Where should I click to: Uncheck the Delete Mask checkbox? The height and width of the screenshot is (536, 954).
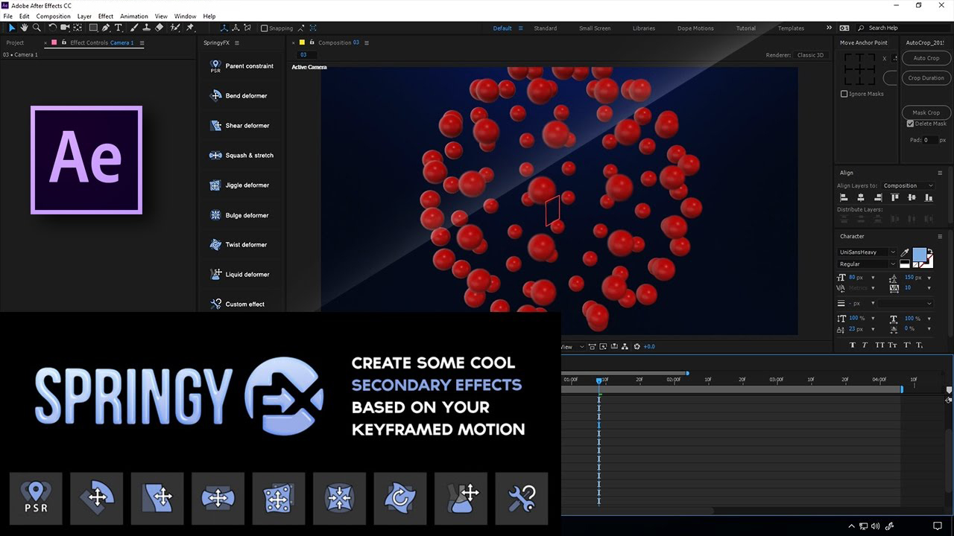coord(910,124)
